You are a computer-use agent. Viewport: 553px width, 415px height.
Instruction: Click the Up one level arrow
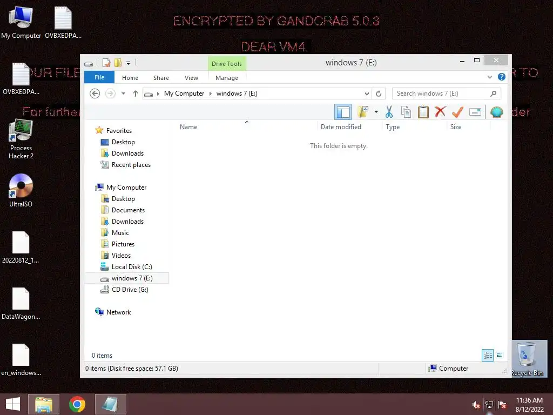136,93
